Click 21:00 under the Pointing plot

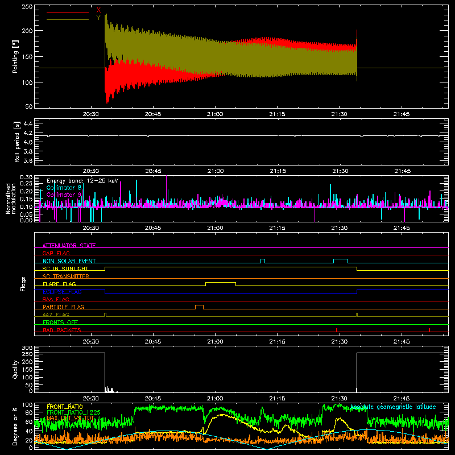[x=215, y=114]
